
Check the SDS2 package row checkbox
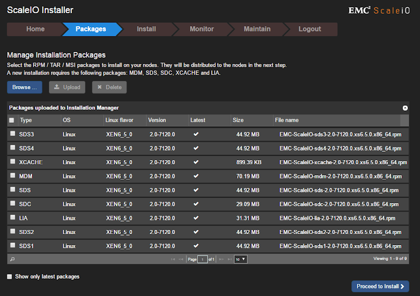click(13, 231)
